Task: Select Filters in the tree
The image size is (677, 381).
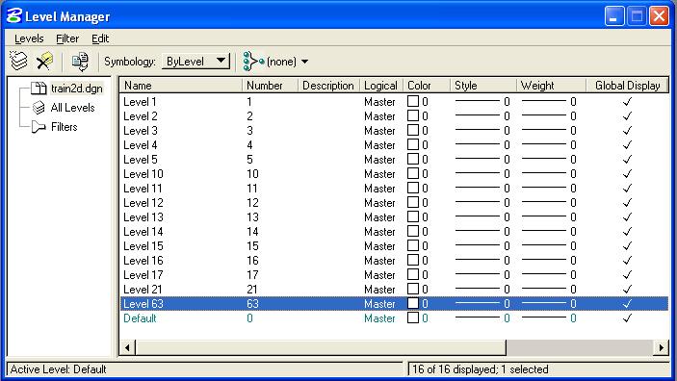Action: coord(64,127)
